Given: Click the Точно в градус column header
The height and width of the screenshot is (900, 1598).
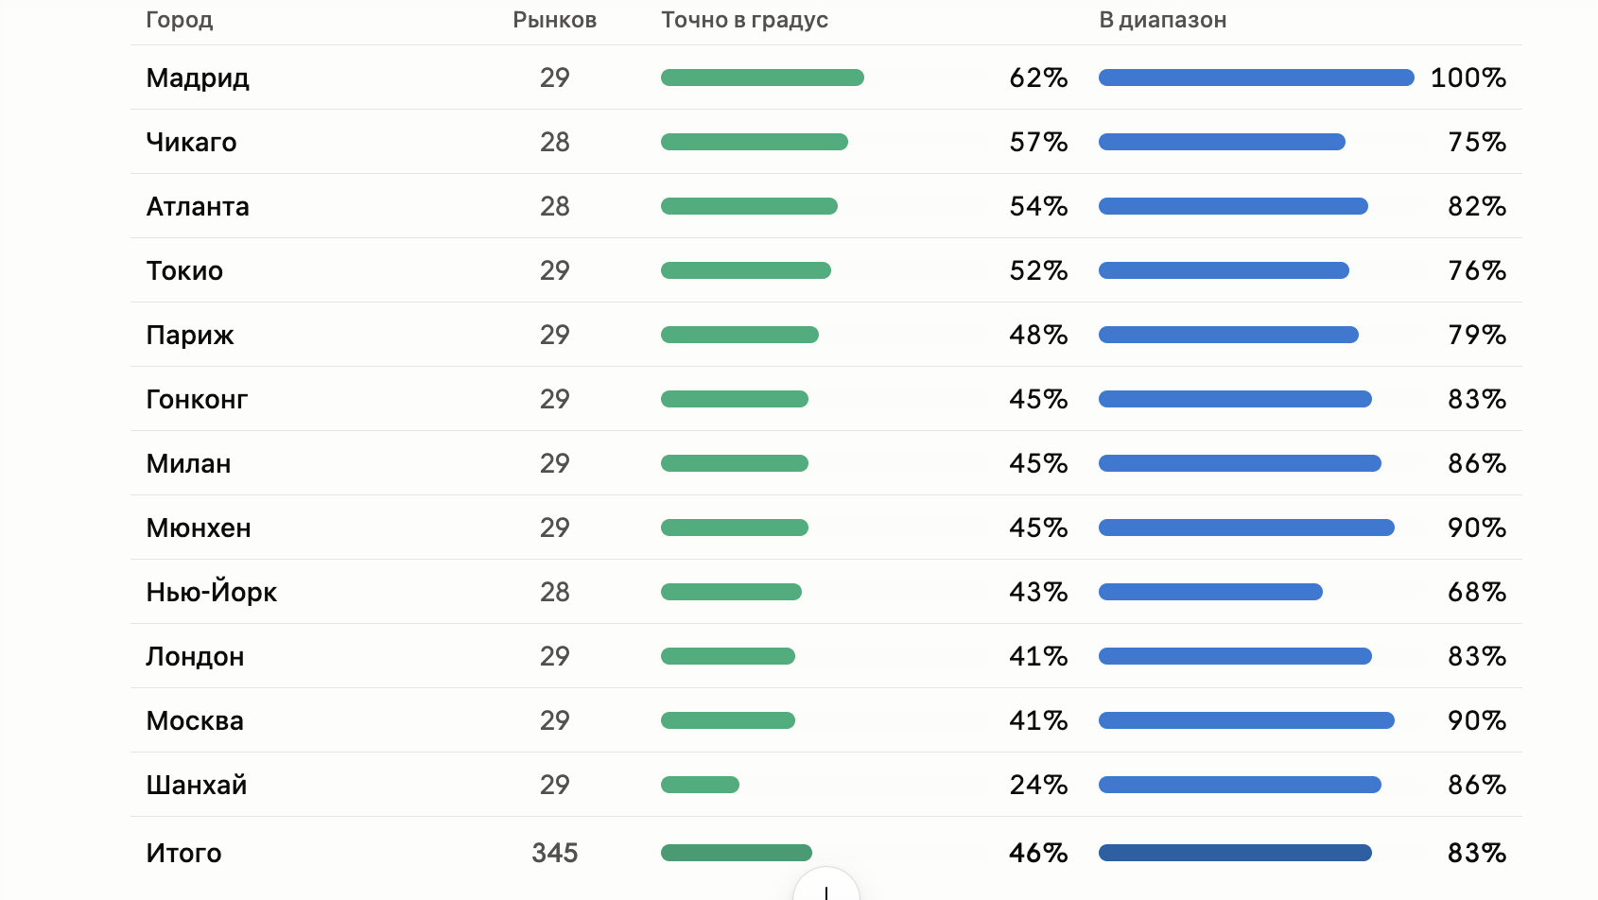Looking at the screenshot, I should (744, 20).
